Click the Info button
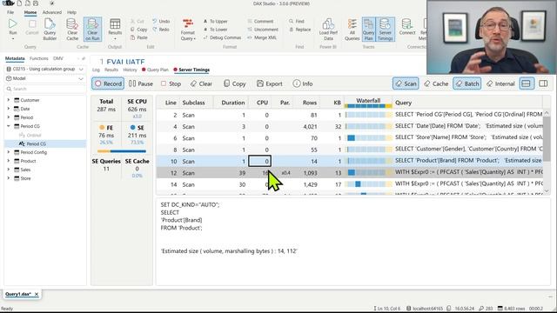The image size is (557, 313). [x=303, y=83]
